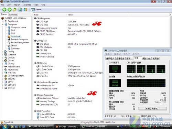The height and width of the screenshot is (129, 172).
Task: Open the Favorites menu in menu bar
Action: click(x=26, y=5)
